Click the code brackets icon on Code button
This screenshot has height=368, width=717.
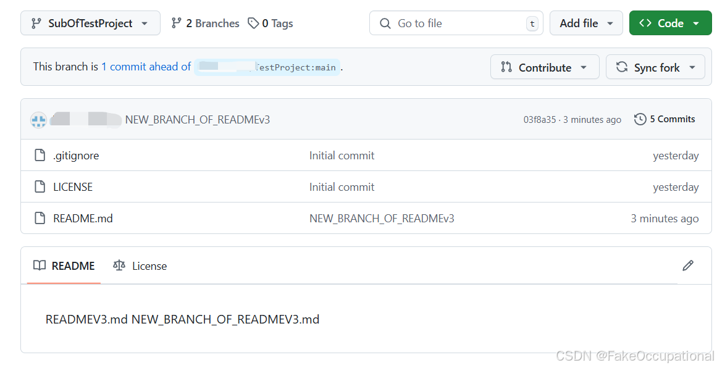pyautogui.click(x=645, y=23)
